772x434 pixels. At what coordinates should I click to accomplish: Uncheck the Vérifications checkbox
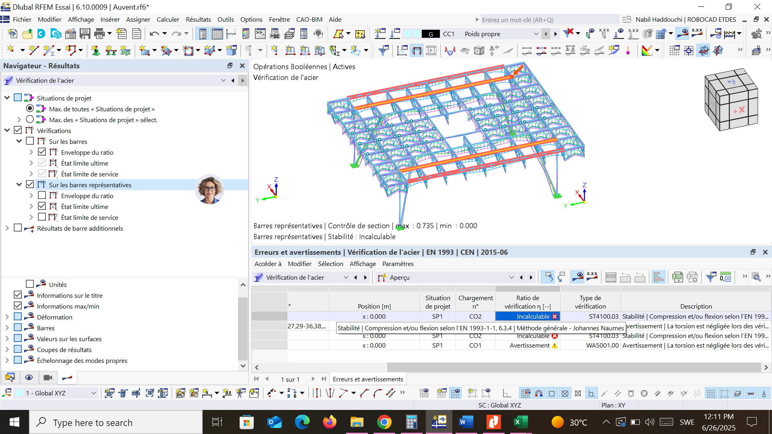18,130
